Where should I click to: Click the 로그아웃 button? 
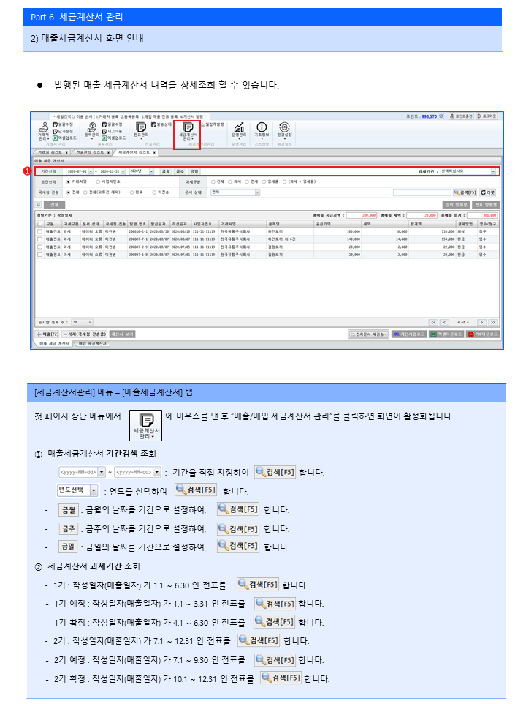(x=487, y=116)
